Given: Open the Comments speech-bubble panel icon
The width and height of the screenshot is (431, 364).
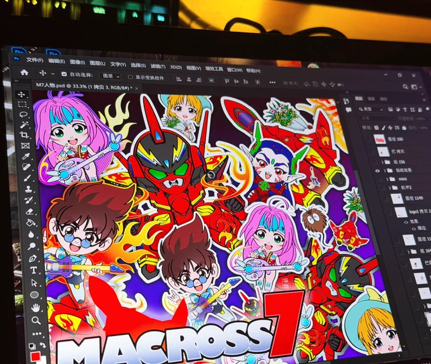Looking at the screenshot, I should (x=348, y=110).
